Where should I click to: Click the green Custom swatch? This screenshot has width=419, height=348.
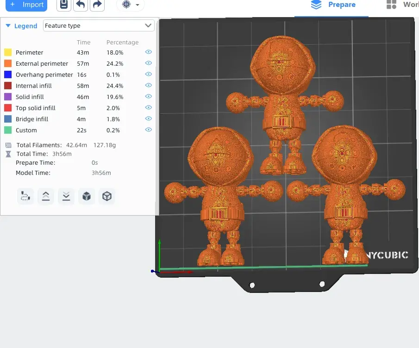tap(8, 130)
